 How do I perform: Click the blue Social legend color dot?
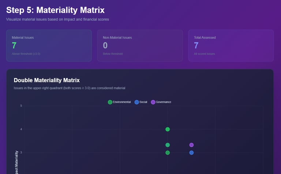click(136, 102)
